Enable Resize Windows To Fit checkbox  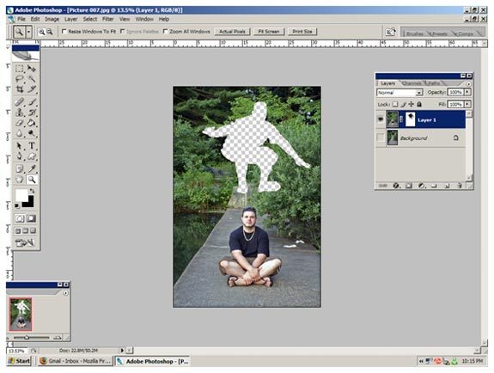[64, 31]
